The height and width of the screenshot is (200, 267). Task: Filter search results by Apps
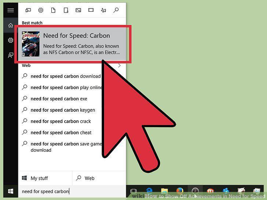(x=28, y=10)
